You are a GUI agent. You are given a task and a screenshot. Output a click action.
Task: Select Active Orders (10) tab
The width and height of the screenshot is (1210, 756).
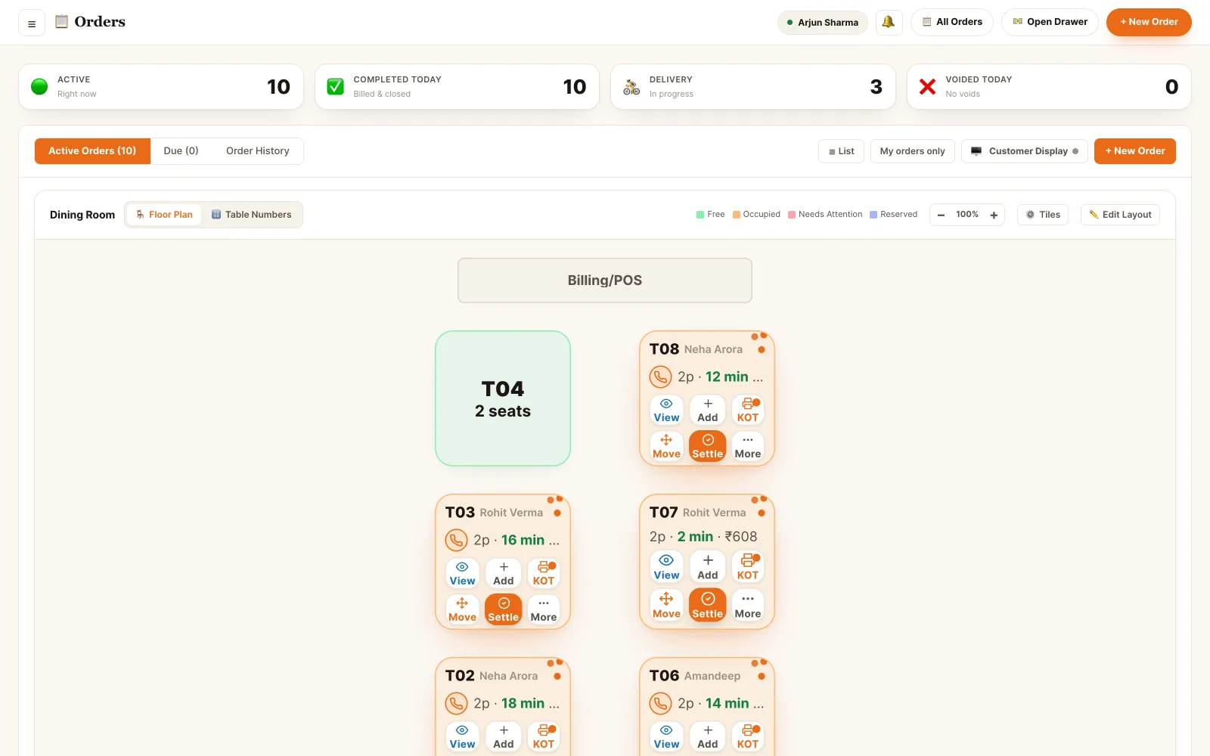(x=92, y=151)
